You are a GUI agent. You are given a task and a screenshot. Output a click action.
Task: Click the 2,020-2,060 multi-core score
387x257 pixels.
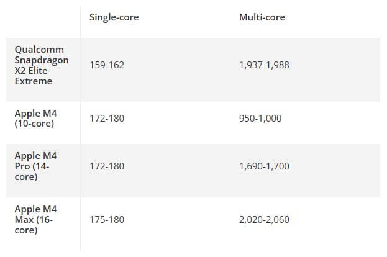pyautogui.click(x=264, y=219)
